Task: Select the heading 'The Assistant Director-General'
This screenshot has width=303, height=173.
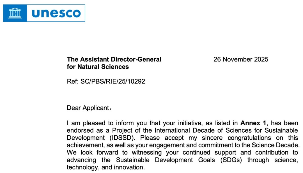Action: click(x=114, y=59)
